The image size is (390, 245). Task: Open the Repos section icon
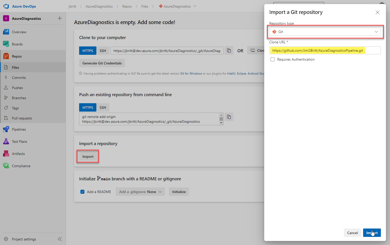[6, 56]
